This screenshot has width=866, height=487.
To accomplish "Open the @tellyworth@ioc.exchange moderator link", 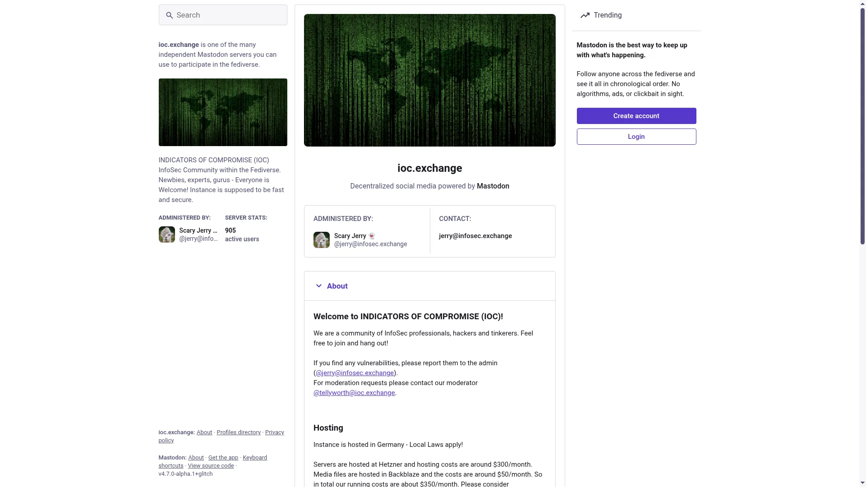I will (x=354, y=393).
